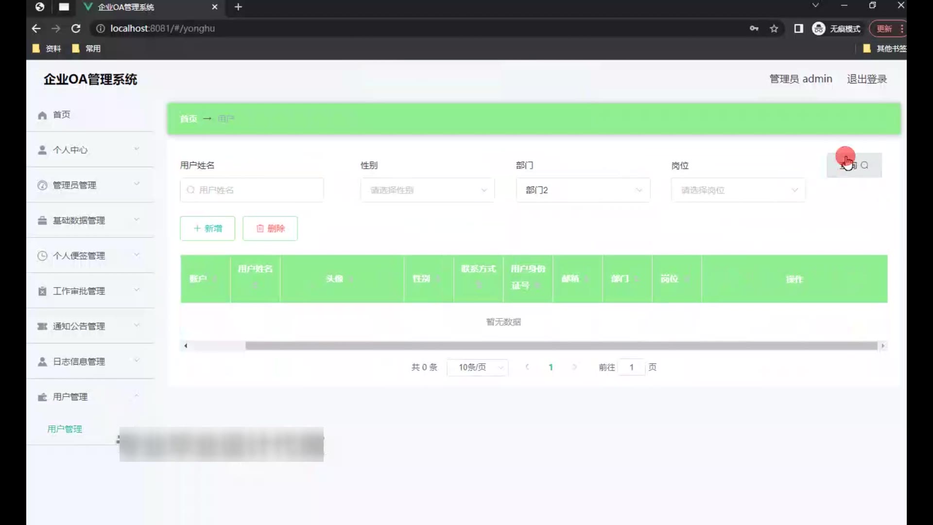The height and width of the screenshot is (525, 933).
Task: Click the 新增 add button
Action: tap(207, 228)
